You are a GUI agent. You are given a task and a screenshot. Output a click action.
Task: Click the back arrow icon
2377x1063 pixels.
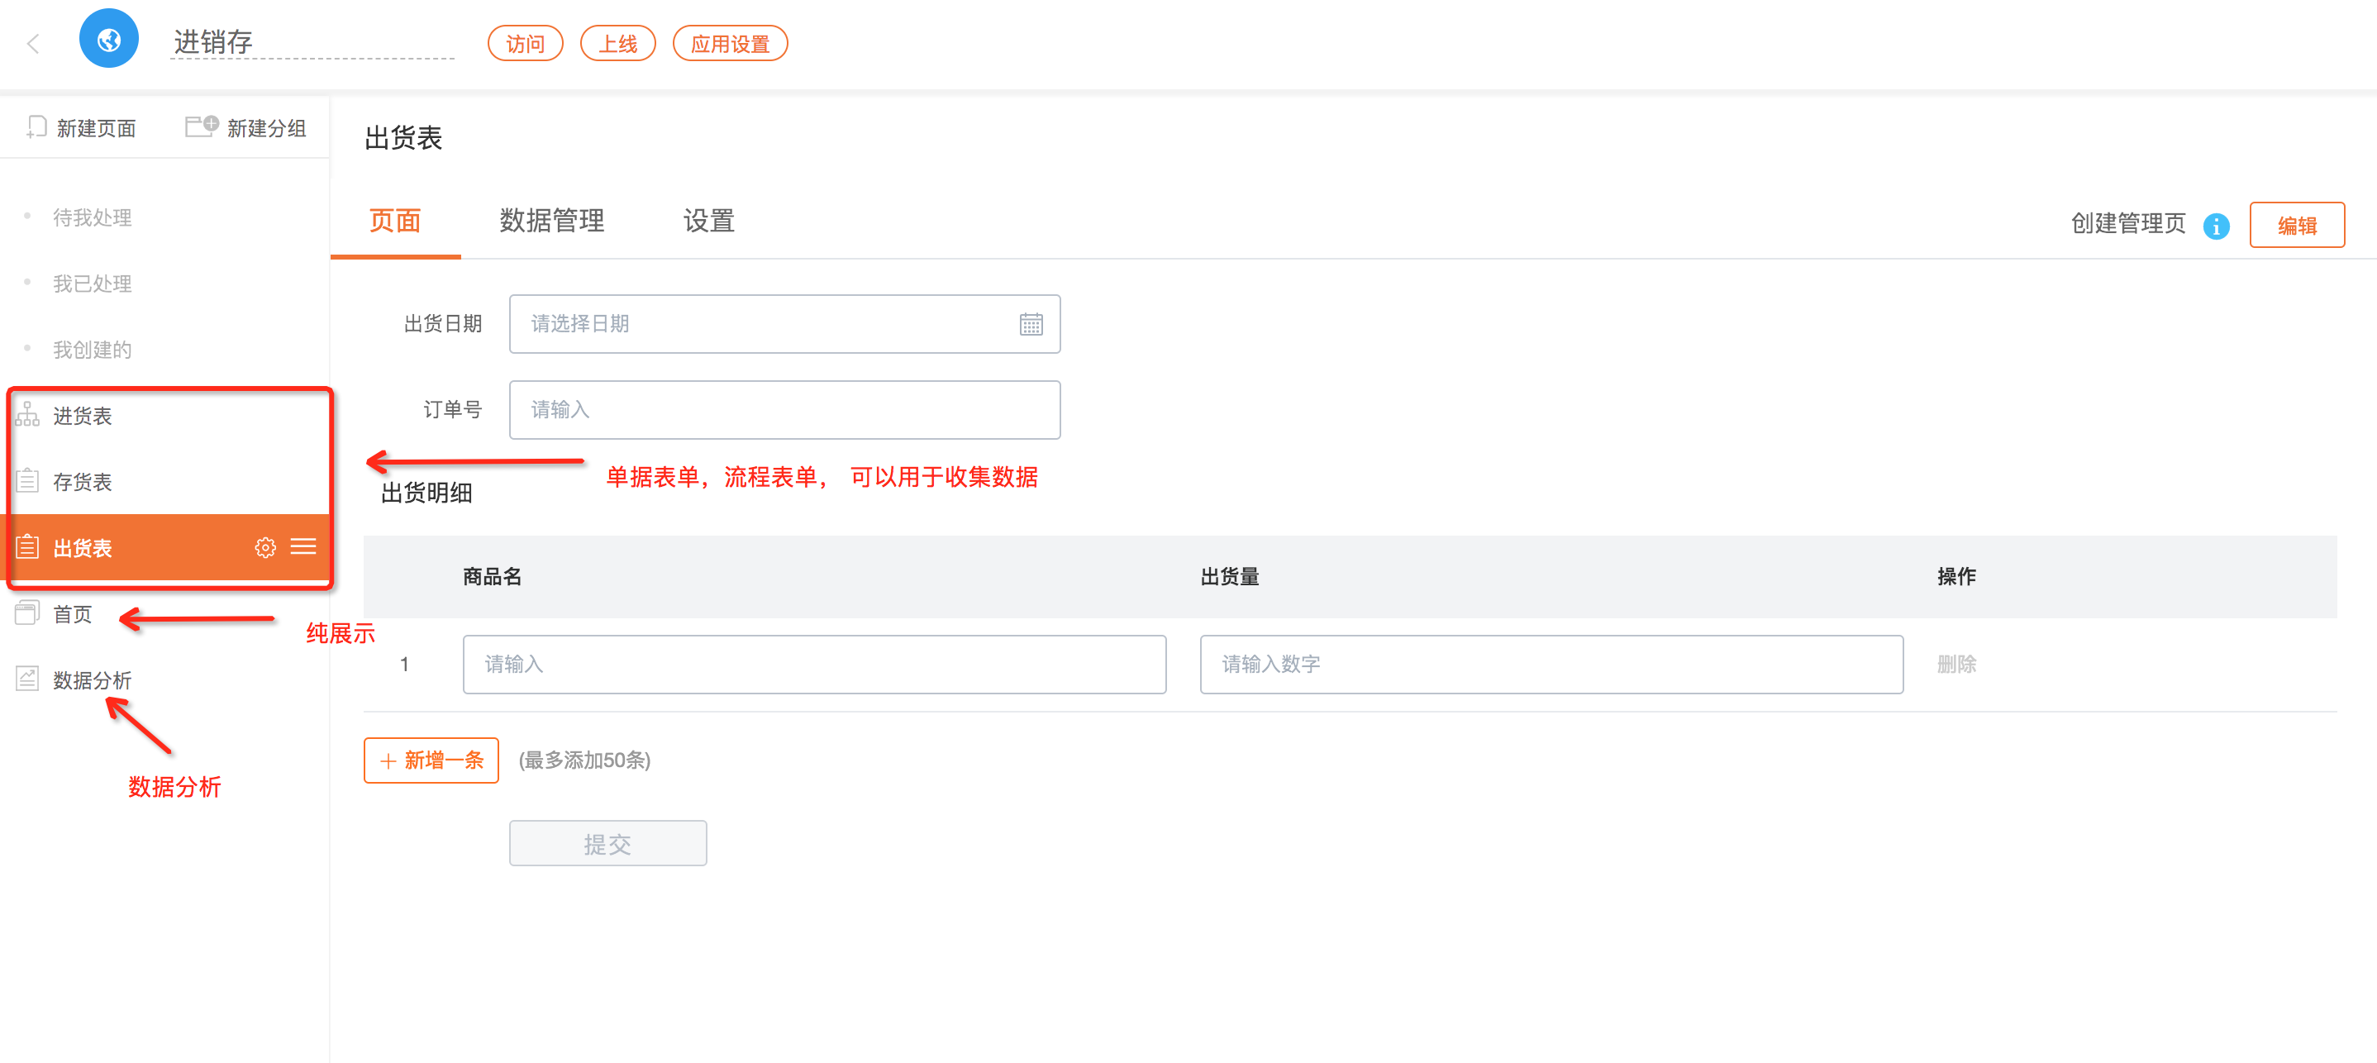(33, 43)
